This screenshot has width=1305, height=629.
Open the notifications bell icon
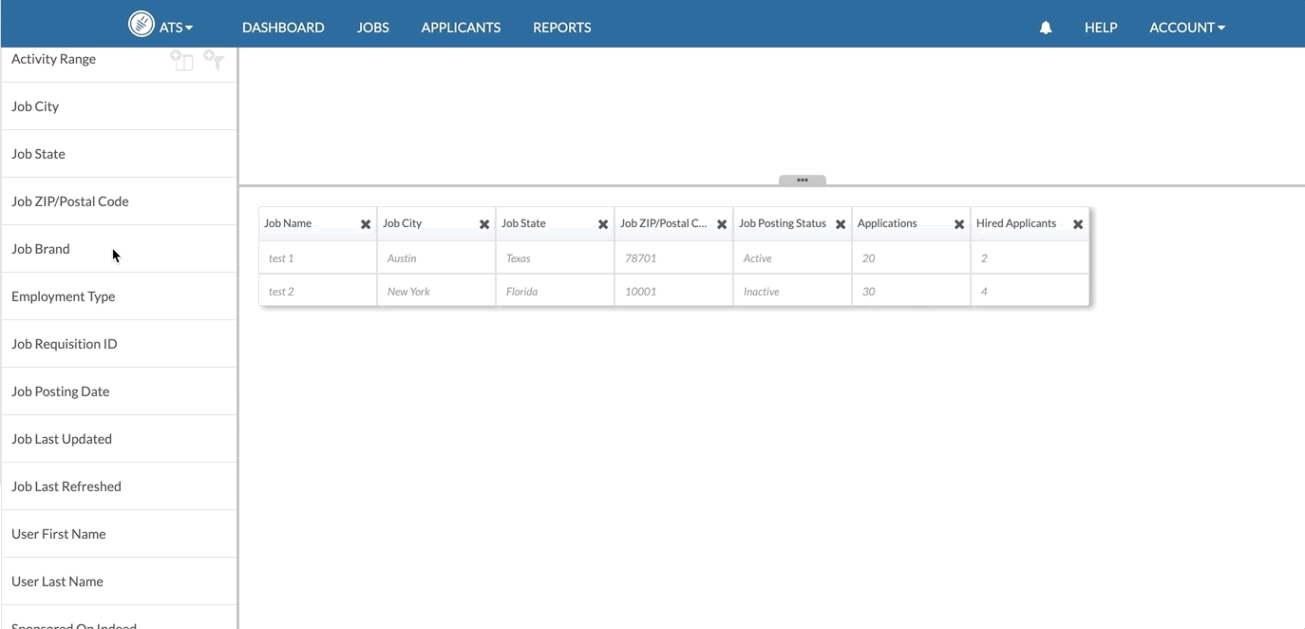[1045, 28]
